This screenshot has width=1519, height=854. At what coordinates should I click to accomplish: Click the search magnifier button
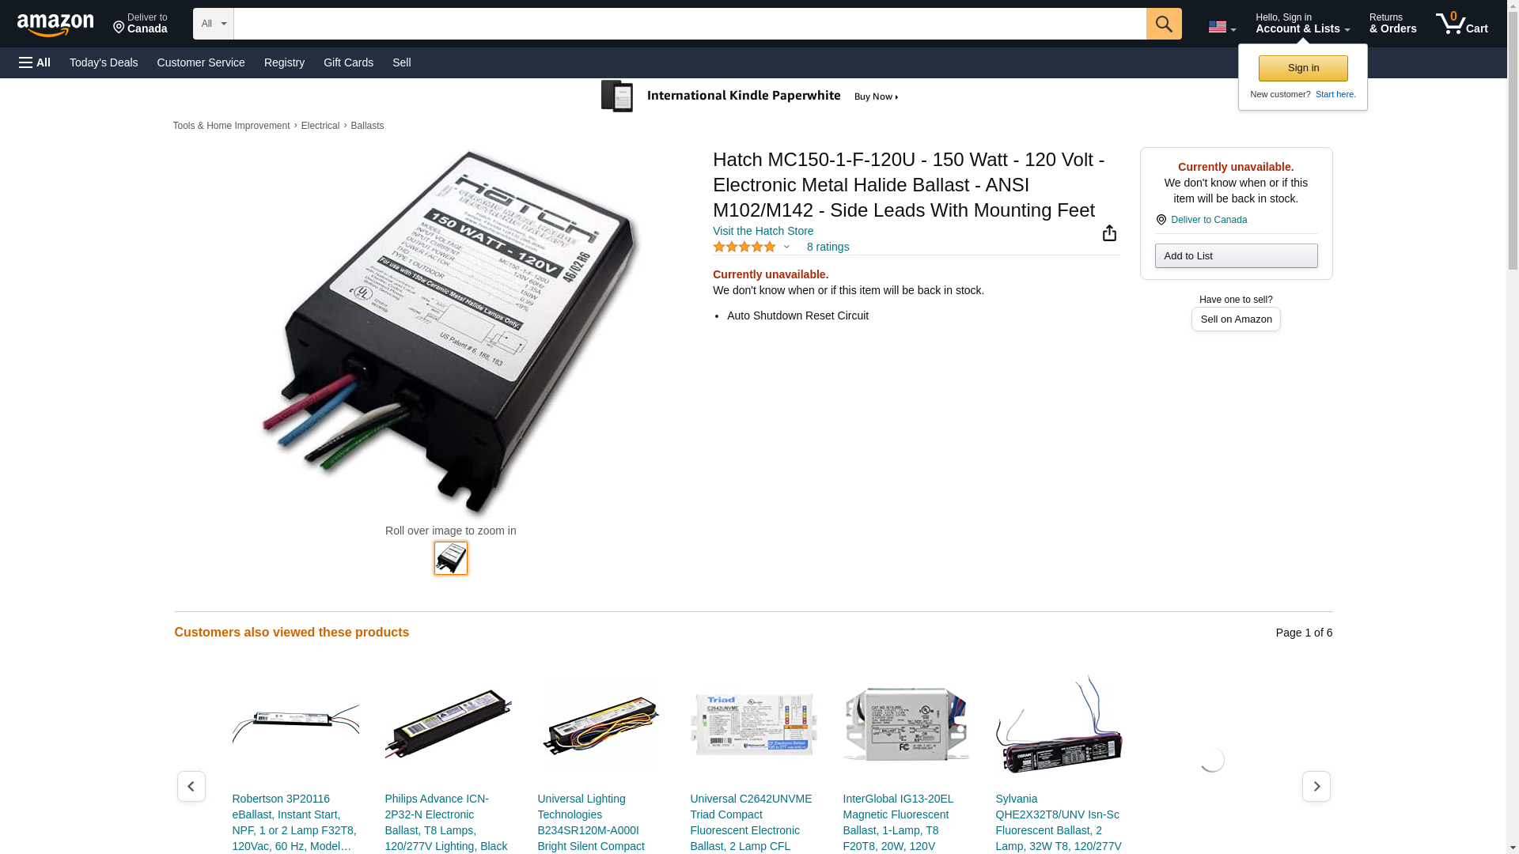click(1164, 24)
